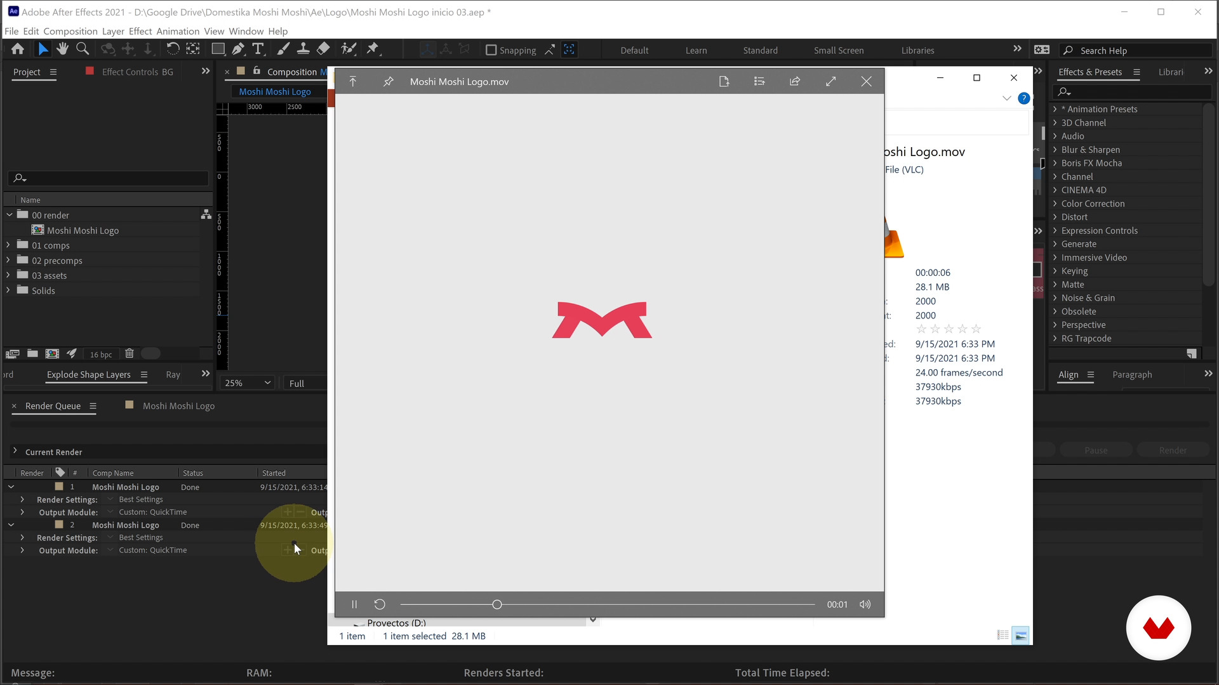The width and height of the screenshot is (1219, 685).
Task: Click the project flowchart icon next to 00 render
Action: pos(206,215)
